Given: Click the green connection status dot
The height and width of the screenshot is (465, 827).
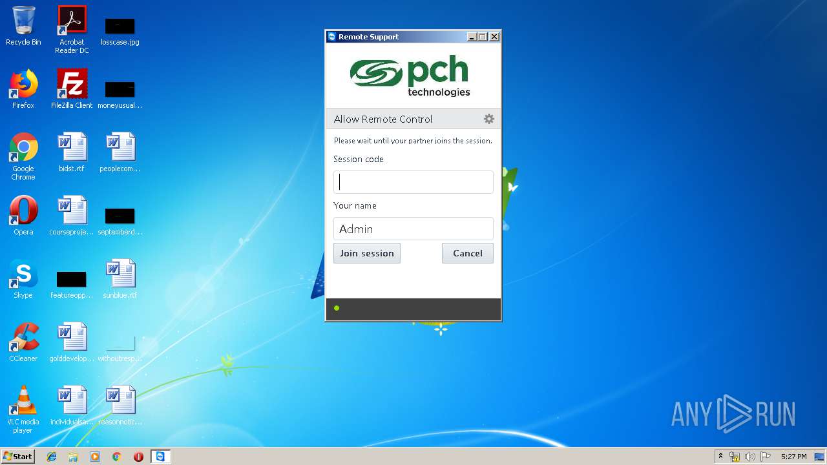Looking at the screenshot, I should (x=337, y=308).
